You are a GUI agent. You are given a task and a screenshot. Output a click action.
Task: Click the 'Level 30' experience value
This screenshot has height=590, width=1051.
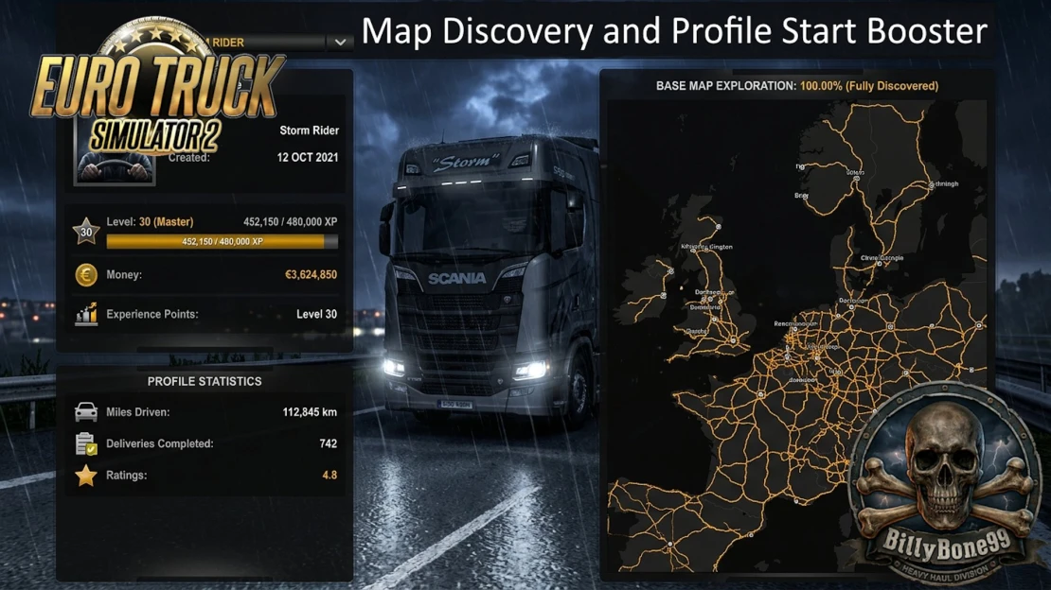coord(316,314)
